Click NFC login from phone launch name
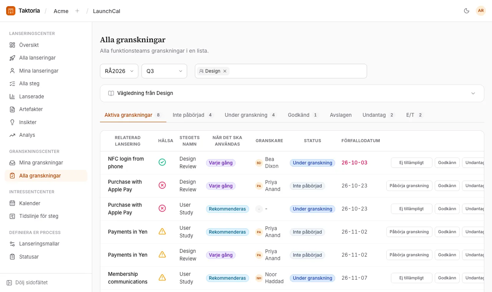Image resolution: width=492 pixels, height=292 pixels. [x=126, y=163]
